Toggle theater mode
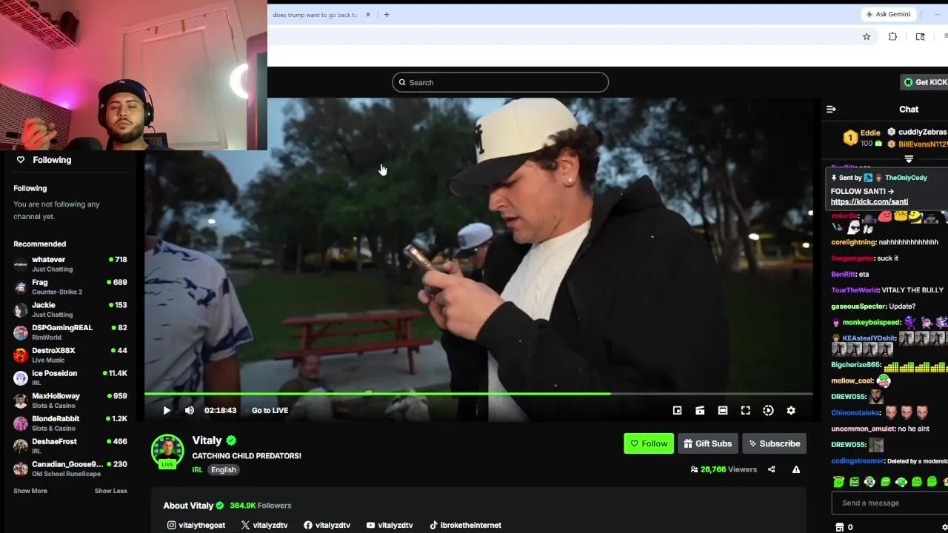The height and width of the screenshot is (533, 948). pyautogui.click(x=723, y=410)
